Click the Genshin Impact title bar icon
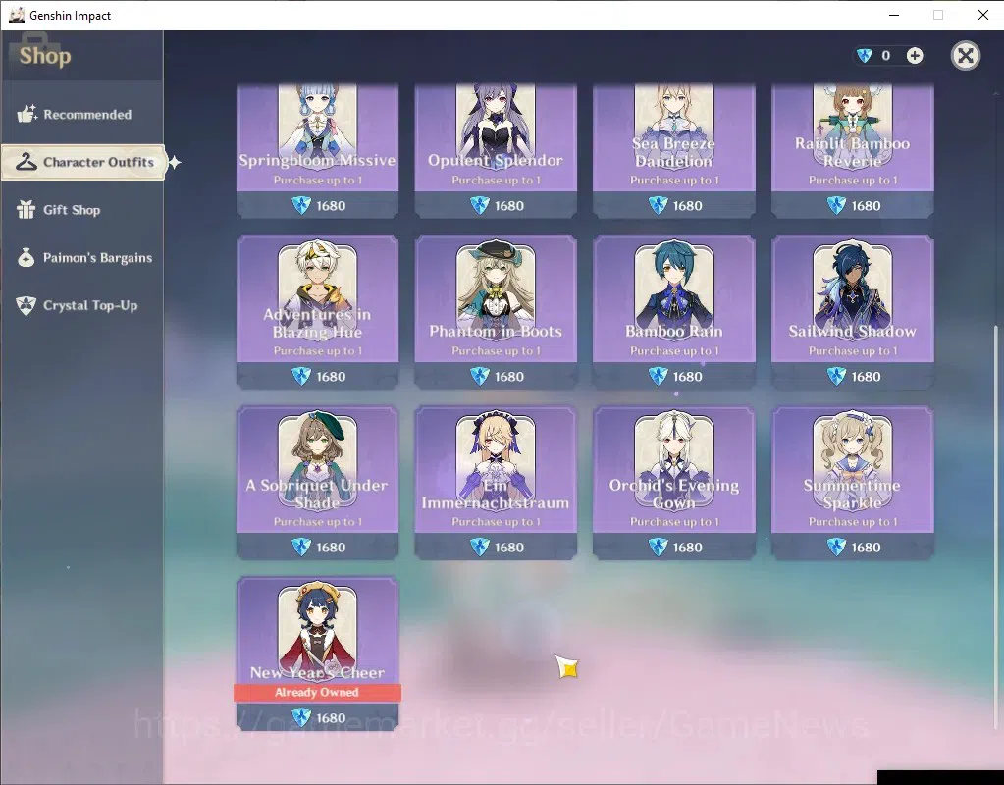This screenshot has width=1004, height=785. [x=17, y=15]
